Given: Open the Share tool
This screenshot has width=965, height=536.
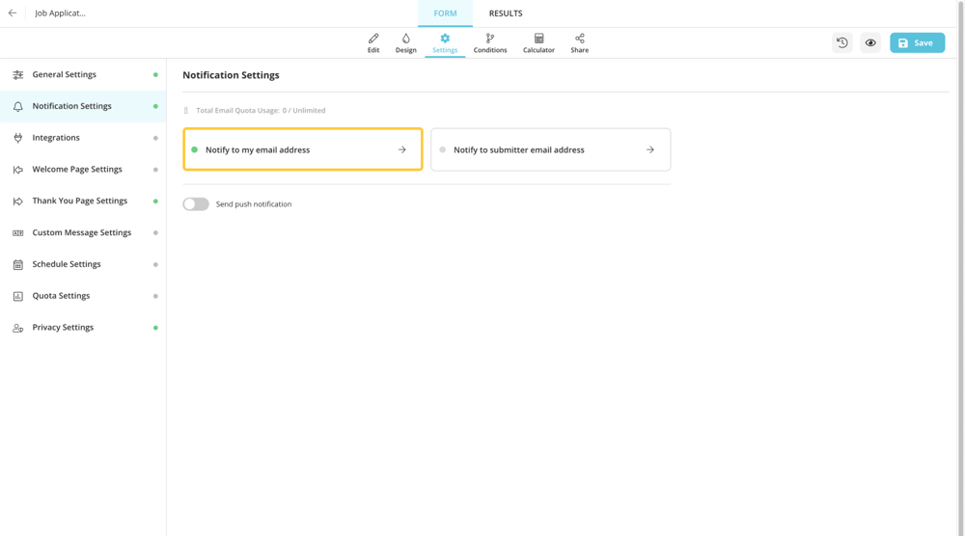Looking at the screenshot, I should (x=579, y=42).
